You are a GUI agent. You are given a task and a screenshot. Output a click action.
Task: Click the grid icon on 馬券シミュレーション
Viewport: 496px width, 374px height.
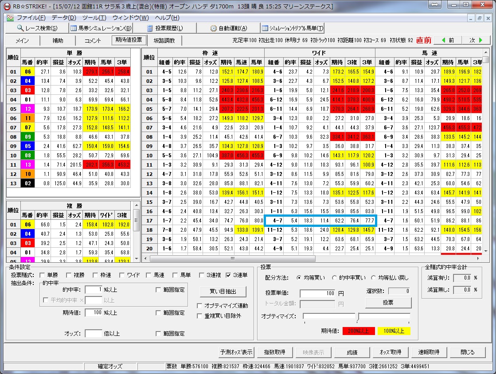pyautogui.click(x=74, y=28)
